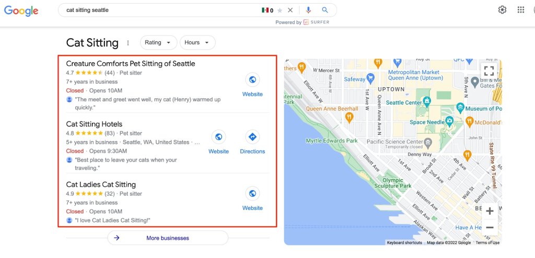This screenshot has width=535, height=258.
Task: Open the Cat Ladies Cat Sitting listing title
Action: tap(101, 184)
